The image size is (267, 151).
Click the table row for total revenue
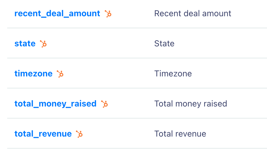point(137,133)
